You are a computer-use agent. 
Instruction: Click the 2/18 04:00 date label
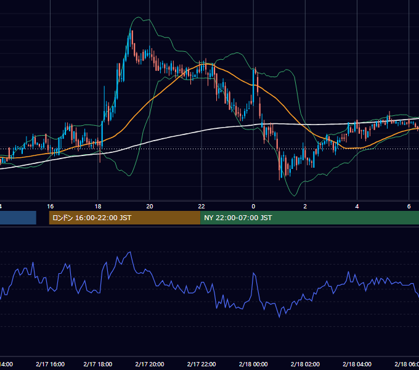pos(357,364)
